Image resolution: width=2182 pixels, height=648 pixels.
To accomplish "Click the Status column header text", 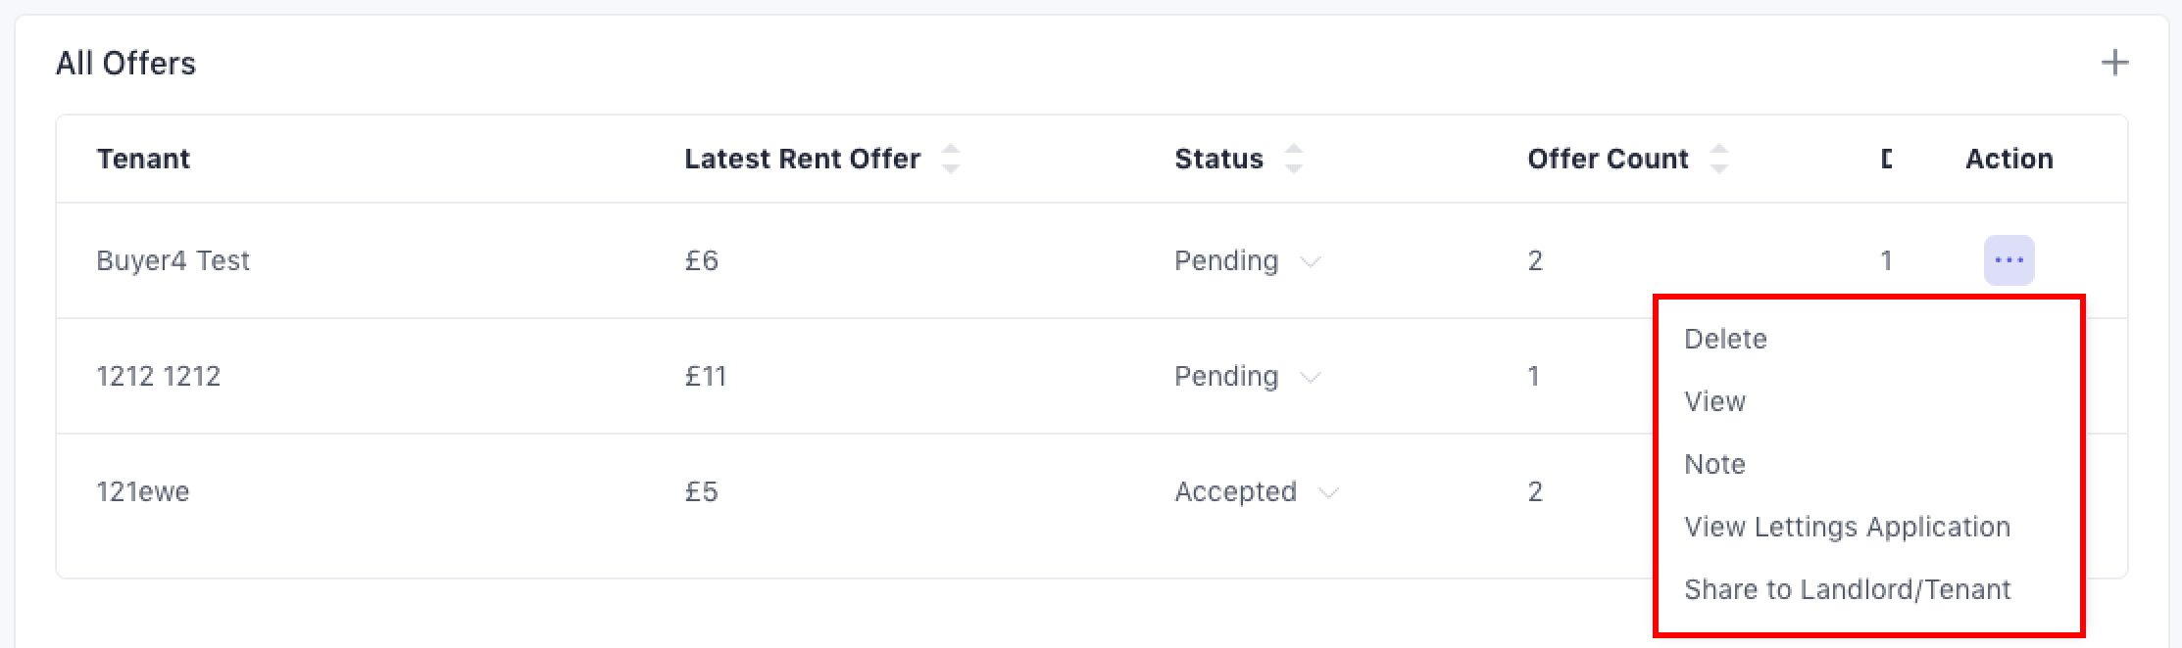I will (x=1218, y=159).
